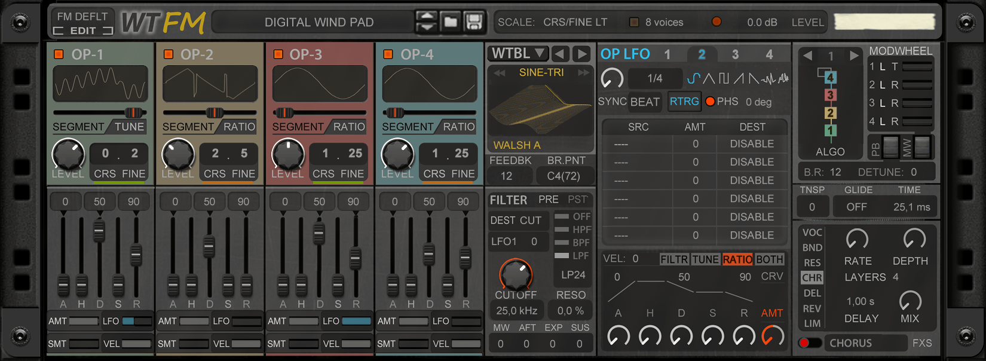Choose the LPF filter type

572,255
